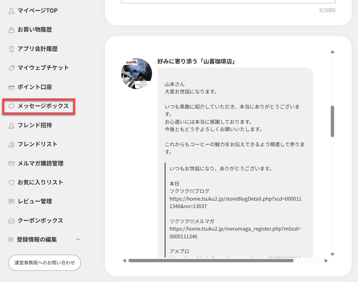Click the smartphone icon for アプリ会計履歴
The image size is (358, 282).
pyautogui.click(x=11, y=49)
